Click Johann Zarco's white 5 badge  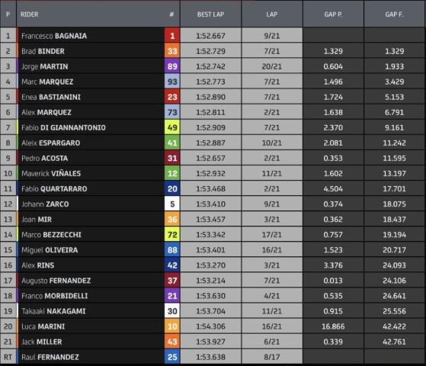(x=172, y=204)
